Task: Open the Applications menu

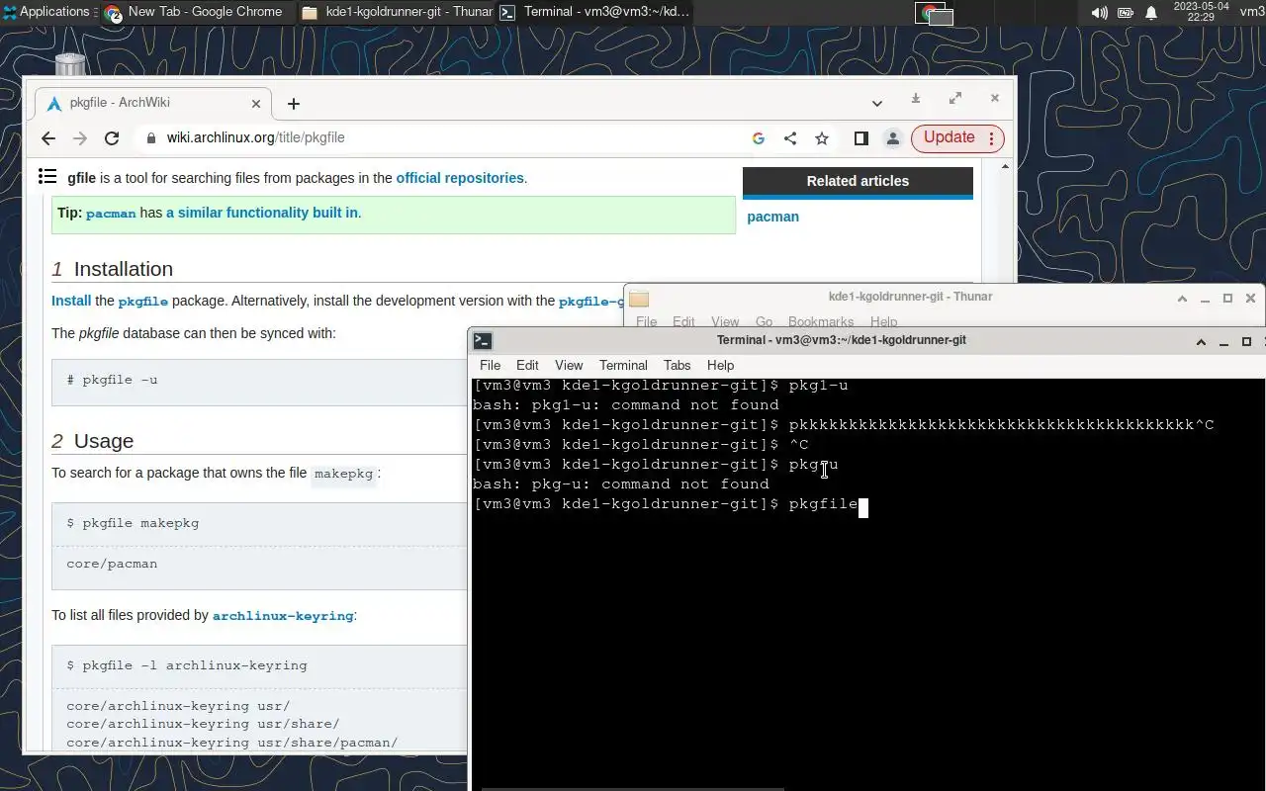Action: coord(46,12)
